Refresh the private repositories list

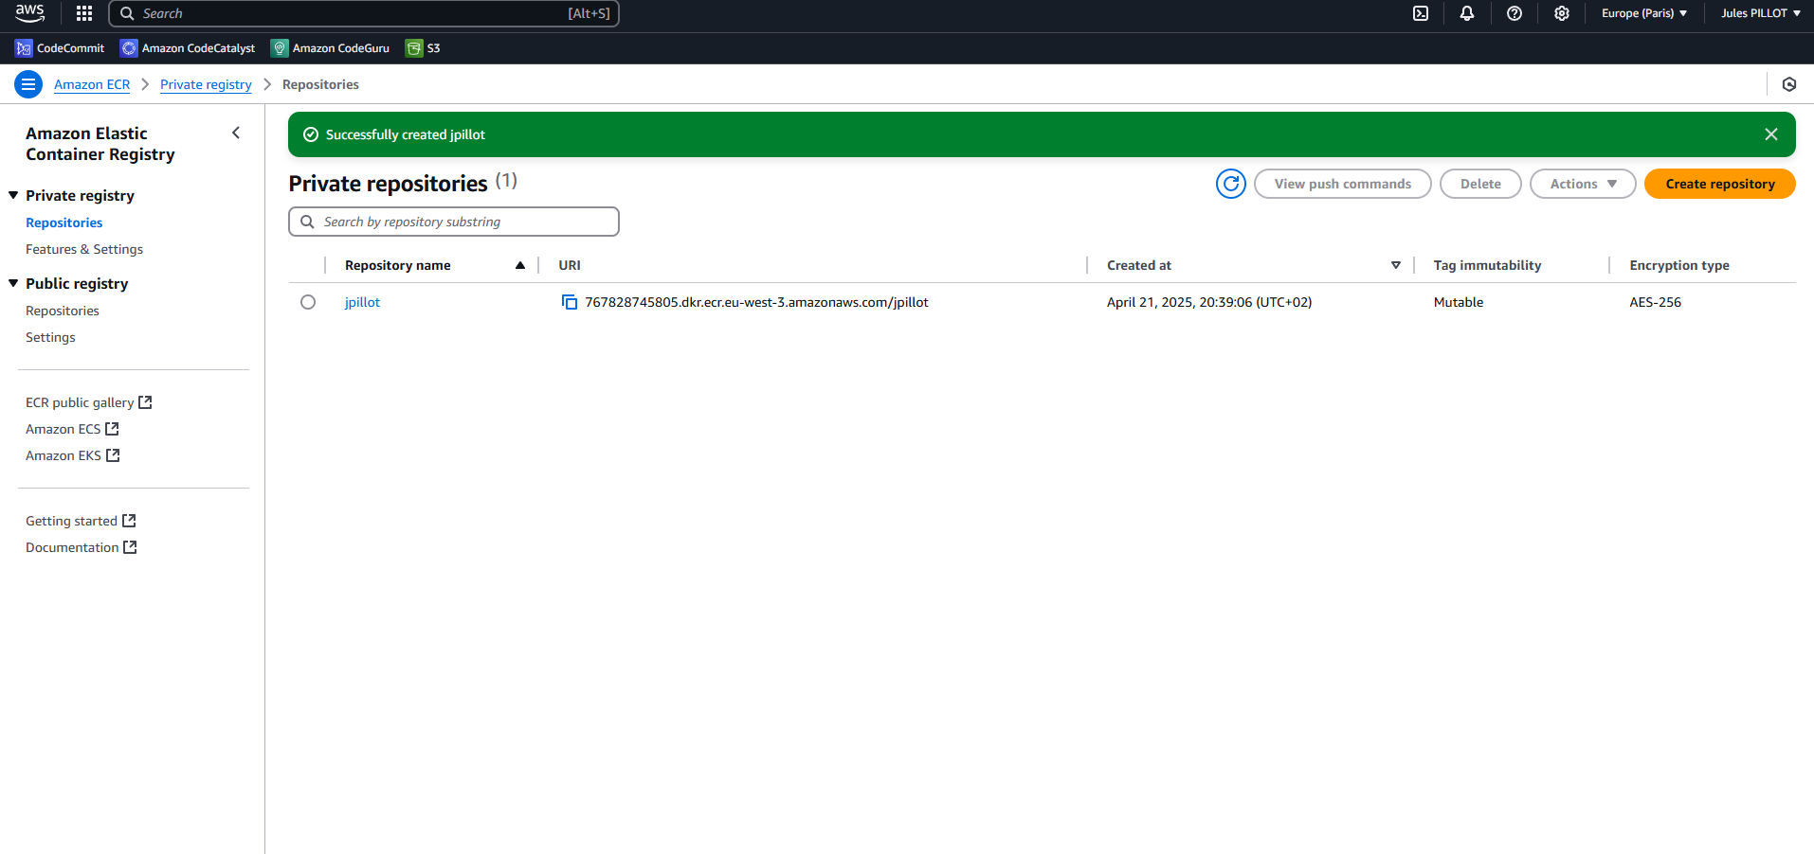coord(1230,184)
